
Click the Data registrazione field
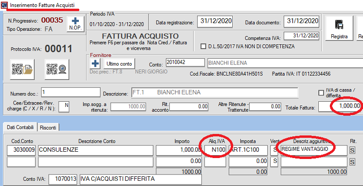215,21
